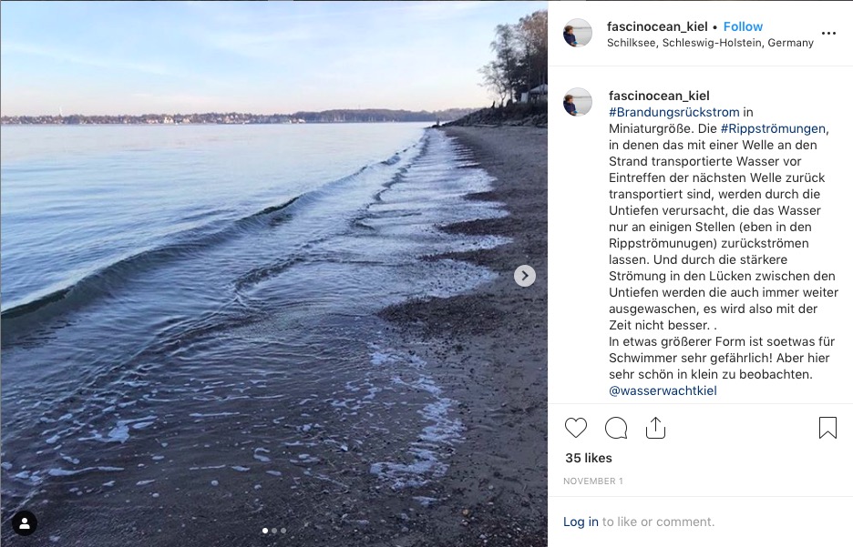This screenshot has height=547, width=853.
Task: Open @wasserwachtkiel mention
Action: (663, 390)
